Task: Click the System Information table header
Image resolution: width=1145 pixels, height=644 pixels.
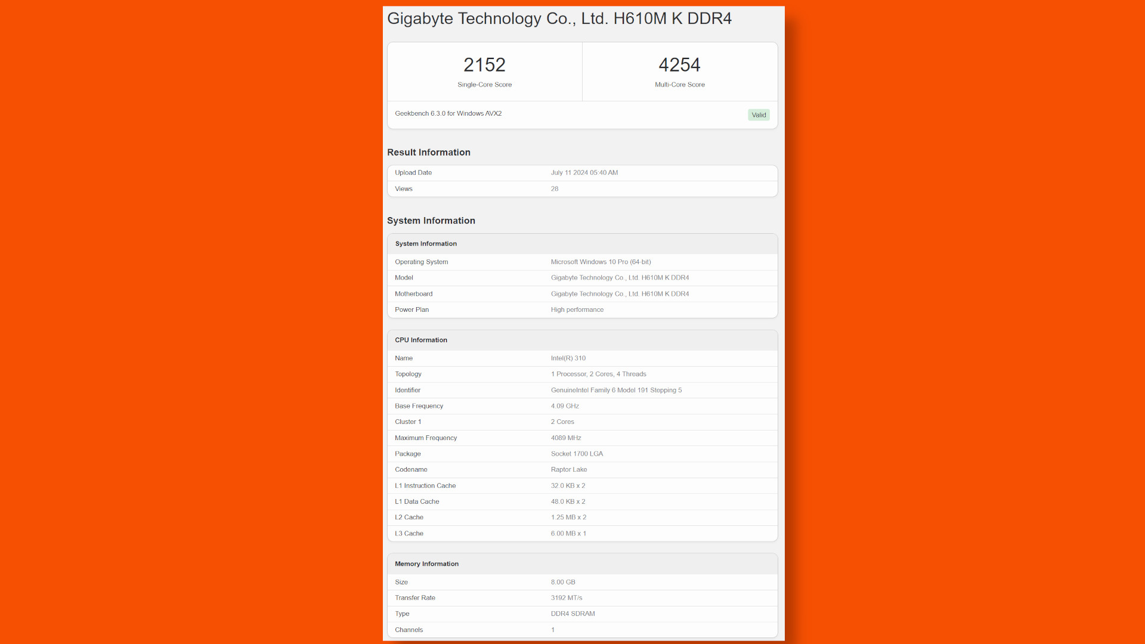Action: coord(426,244)
